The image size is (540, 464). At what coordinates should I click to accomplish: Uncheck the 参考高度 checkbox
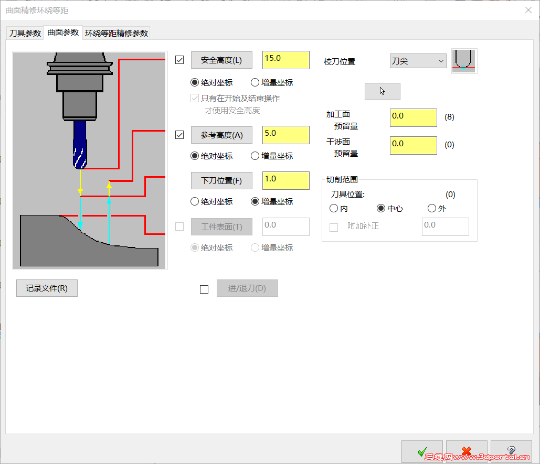(179, 134)
